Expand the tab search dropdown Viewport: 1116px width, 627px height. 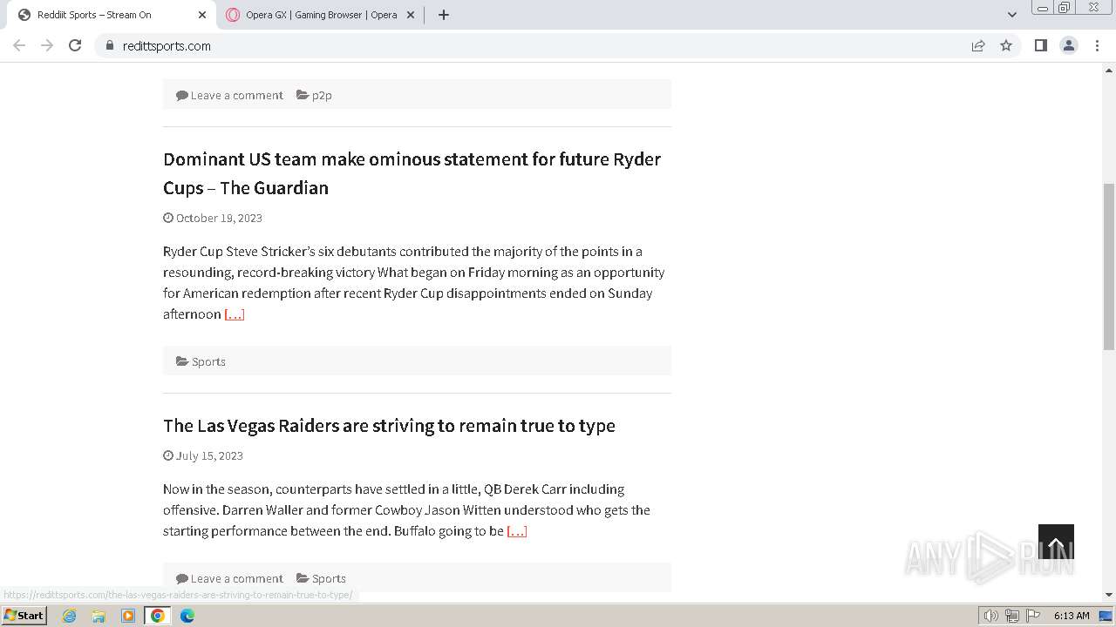[1011, 15]
